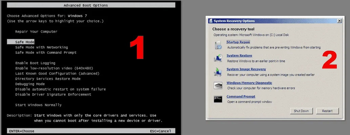The width and height of the screenshot is (350, 135).
Task: Click ESC=Cancel in the bottom bar
Action: click(x=161, y=131)
